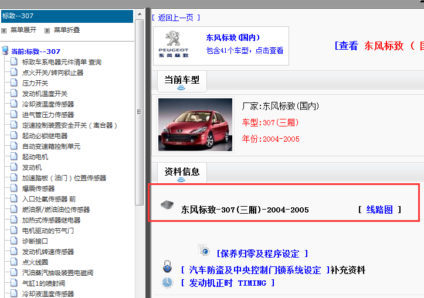Open 标致车系电器元件清单 查询 tree entry
This screenshot has height=298, width=424.
[x=62, y=62]
